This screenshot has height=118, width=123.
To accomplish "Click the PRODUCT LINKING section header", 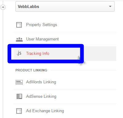I will pos(31,70).
